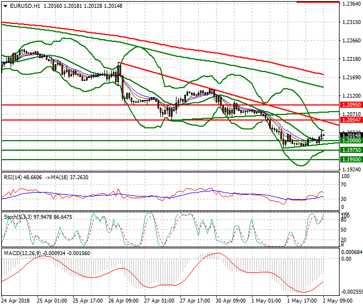
Task: Click the RSI scale value 100
Action: tap(345, 176)
